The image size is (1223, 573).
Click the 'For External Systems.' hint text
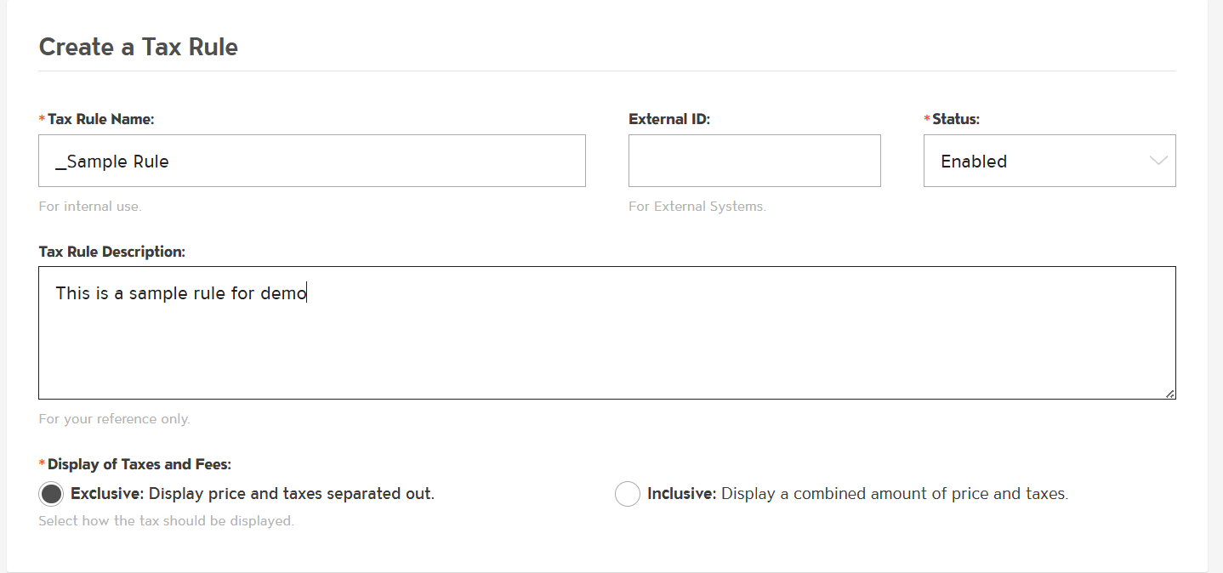[697, 206]
